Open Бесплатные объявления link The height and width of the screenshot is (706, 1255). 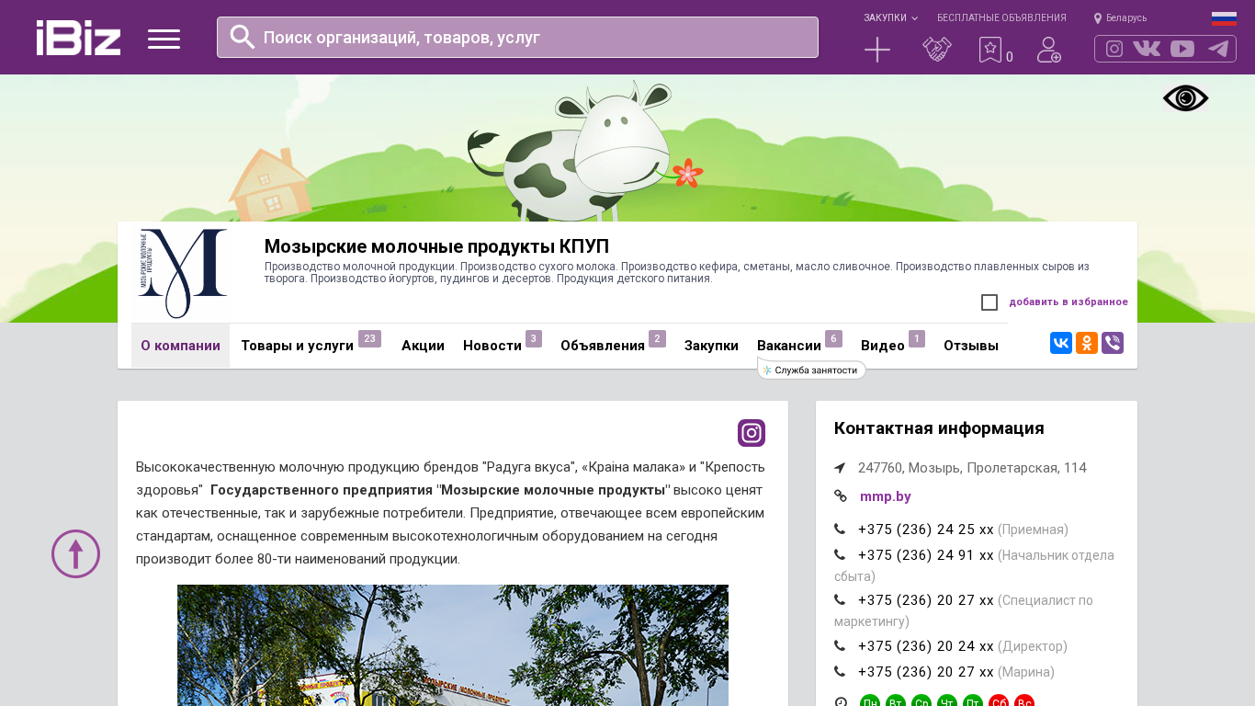pos(1001,17)
